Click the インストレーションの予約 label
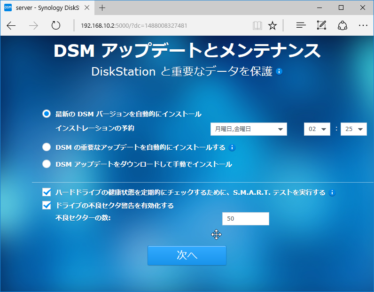 point(95,128)
